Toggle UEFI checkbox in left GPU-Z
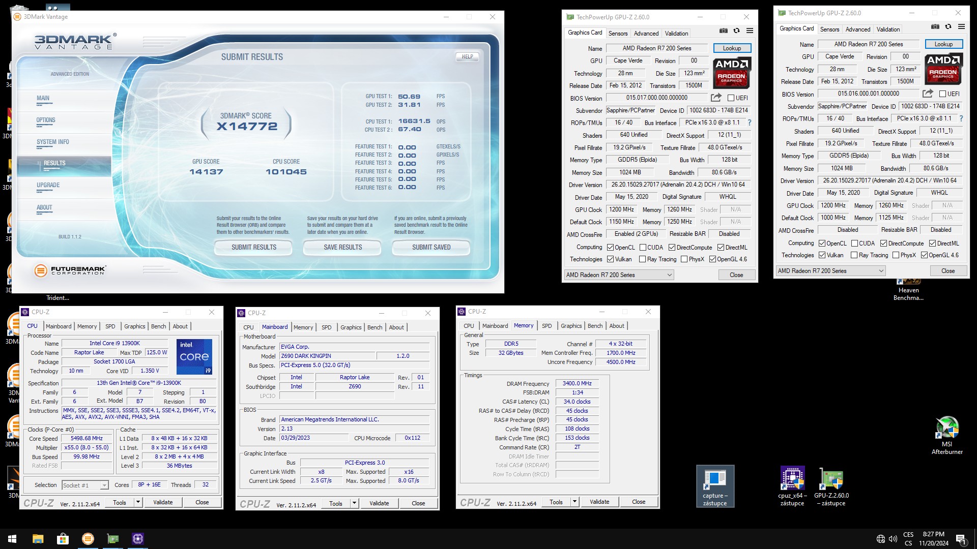 731,98
